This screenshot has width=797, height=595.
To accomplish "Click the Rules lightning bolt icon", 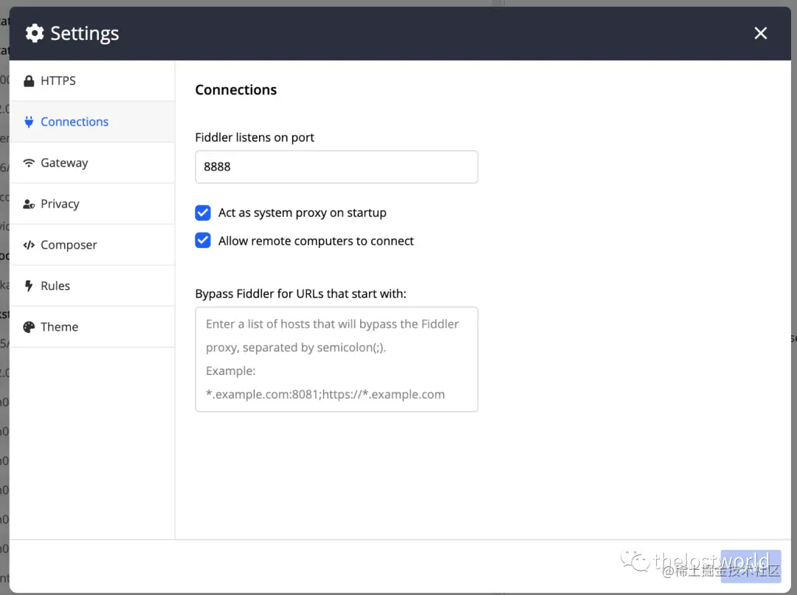I will tap(29, 286).
